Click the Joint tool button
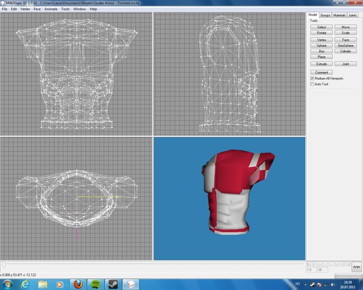Screen dimensions: 363x290 tap(346, 64)
